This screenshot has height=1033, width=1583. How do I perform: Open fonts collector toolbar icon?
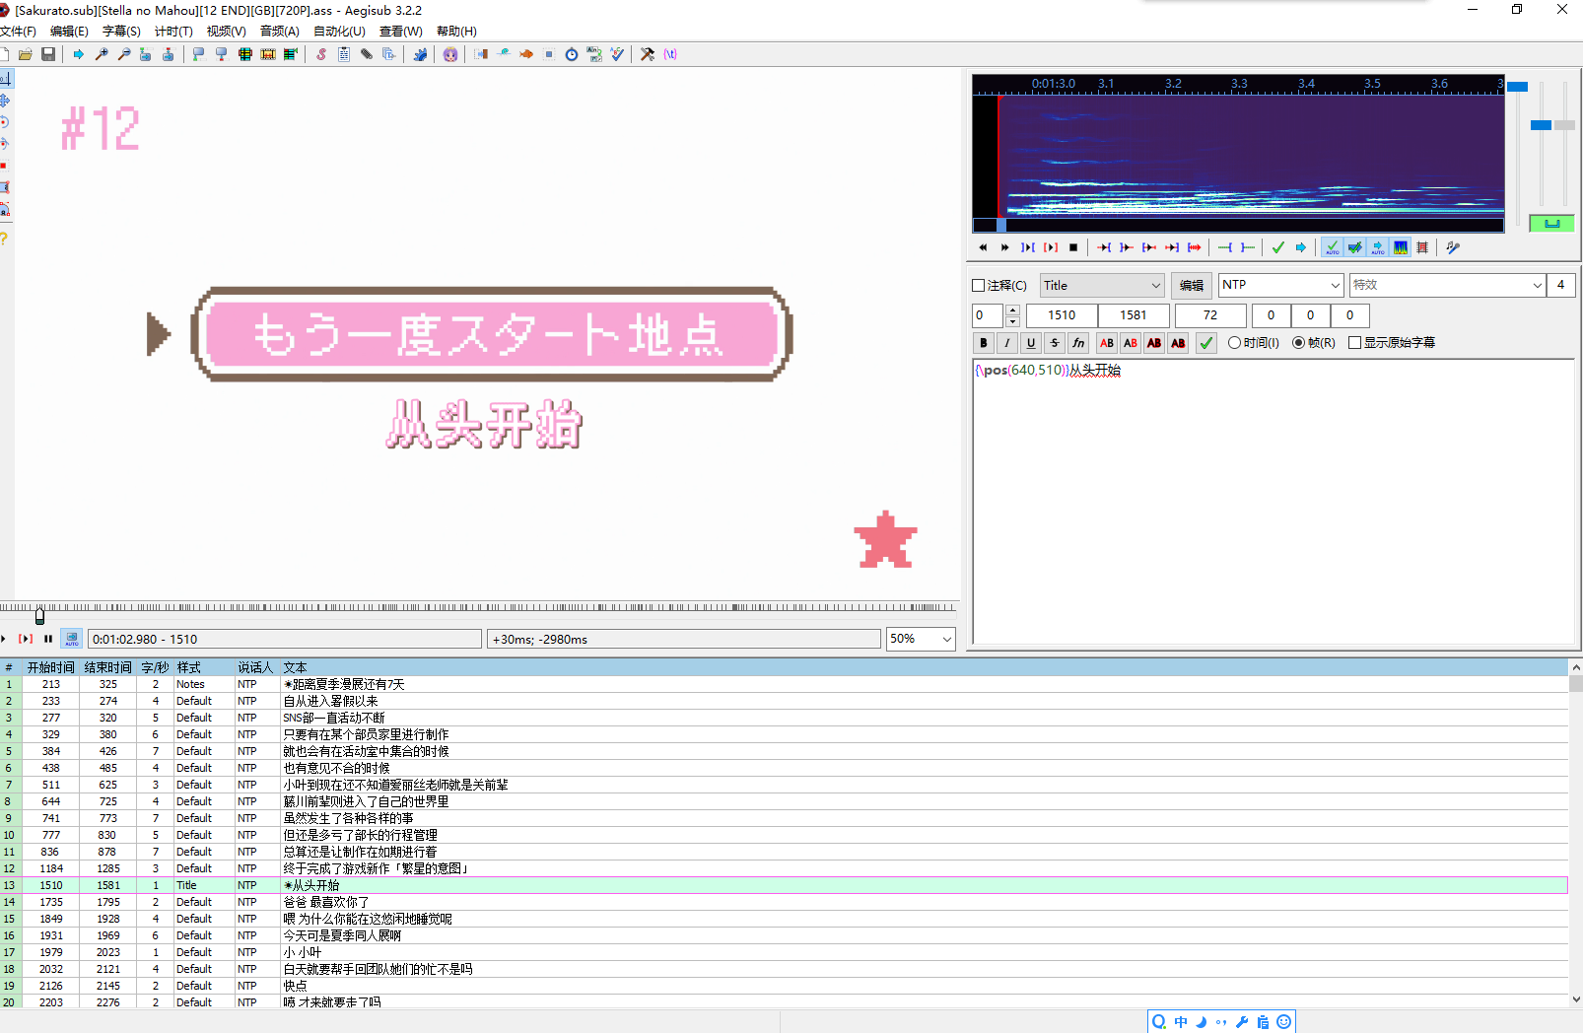click(389, 54)
